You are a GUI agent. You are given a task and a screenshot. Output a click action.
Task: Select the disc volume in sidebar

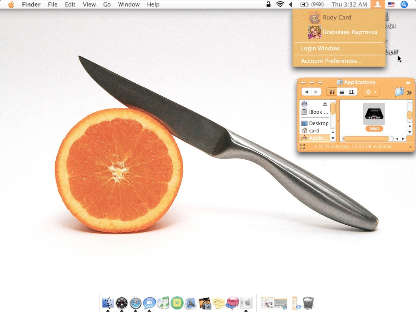pos(304,104)
